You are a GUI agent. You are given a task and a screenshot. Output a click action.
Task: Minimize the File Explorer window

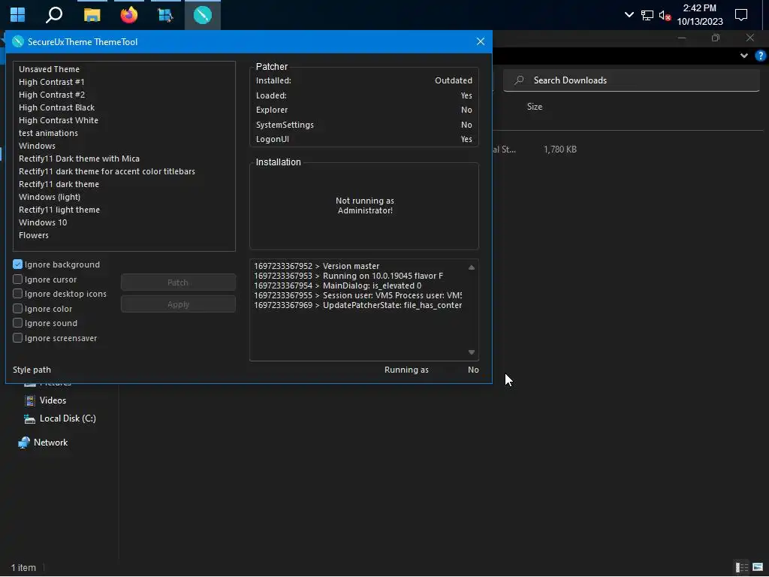682,38
